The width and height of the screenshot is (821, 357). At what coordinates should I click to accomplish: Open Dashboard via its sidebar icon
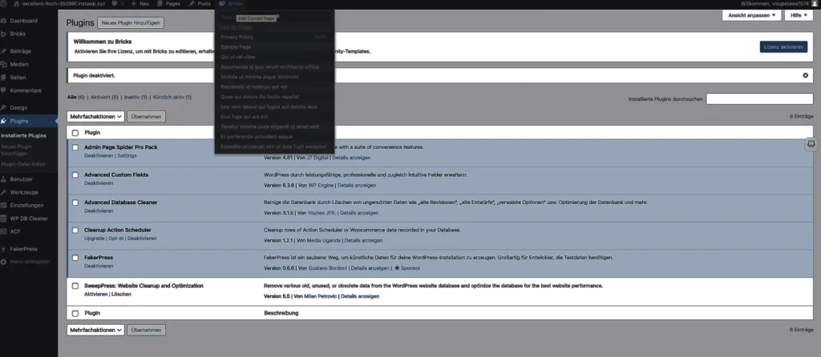coord(4,21)
